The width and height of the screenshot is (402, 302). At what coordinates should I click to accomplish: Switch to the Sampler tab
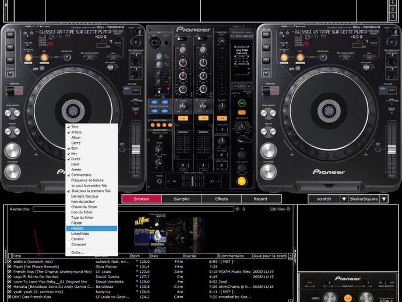(182, 199)
